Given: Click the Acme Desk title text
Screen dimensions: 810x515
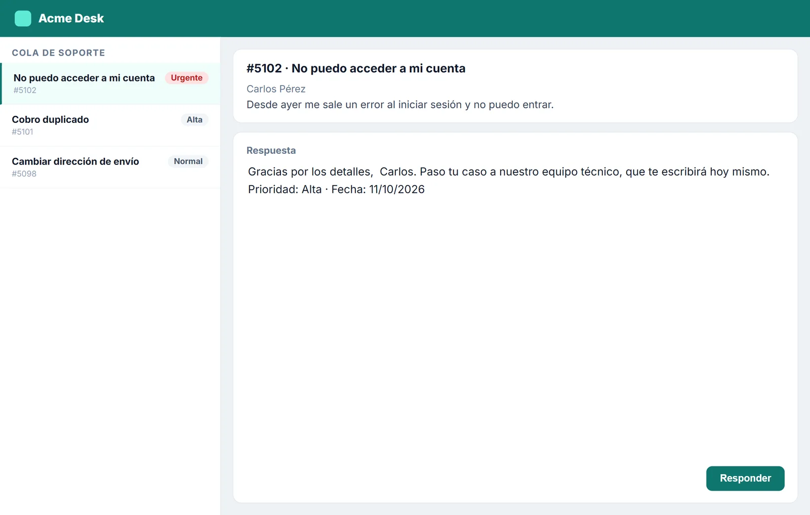Looking at the screenshot, I should point(71,18).
